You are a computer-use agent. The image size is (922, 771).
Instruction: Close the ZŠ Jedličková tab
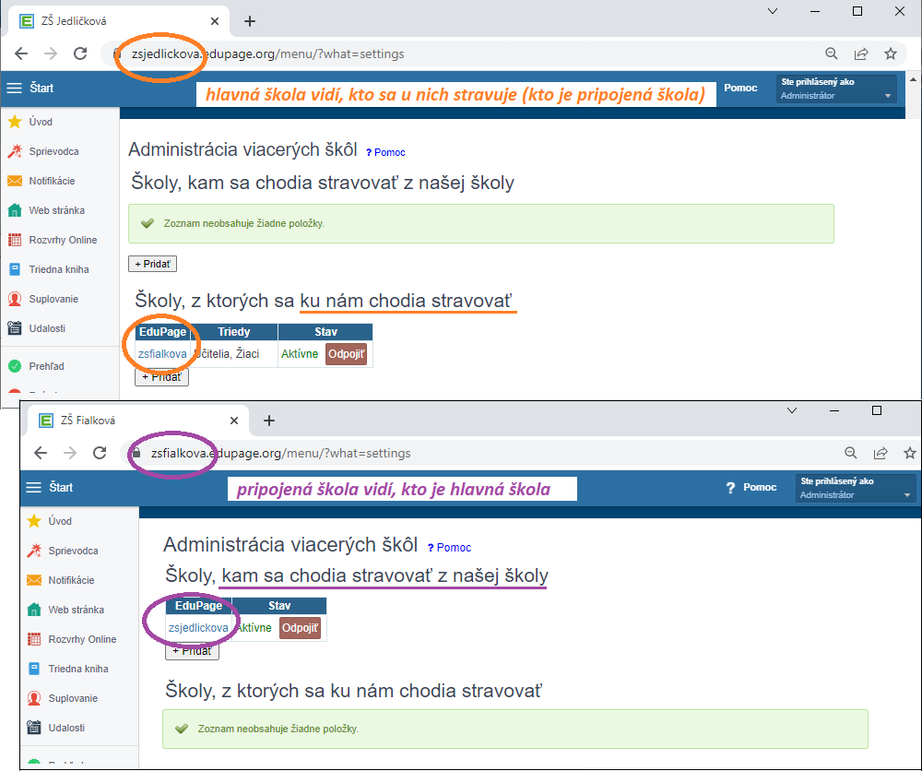(215, 21)
